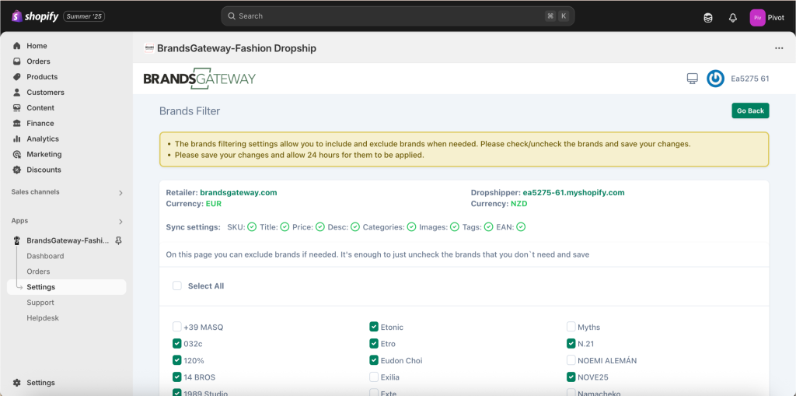Viewport: 796px width, 396px height.
Task: Open the brandsgateway.com retailer link
Action: click(x=239, y=193)
